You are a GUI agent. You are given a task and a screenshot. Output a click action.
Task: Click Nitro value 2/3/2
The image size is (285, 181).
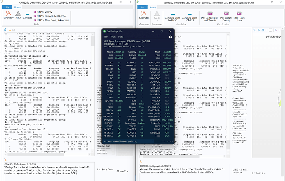tap(167, 136)
